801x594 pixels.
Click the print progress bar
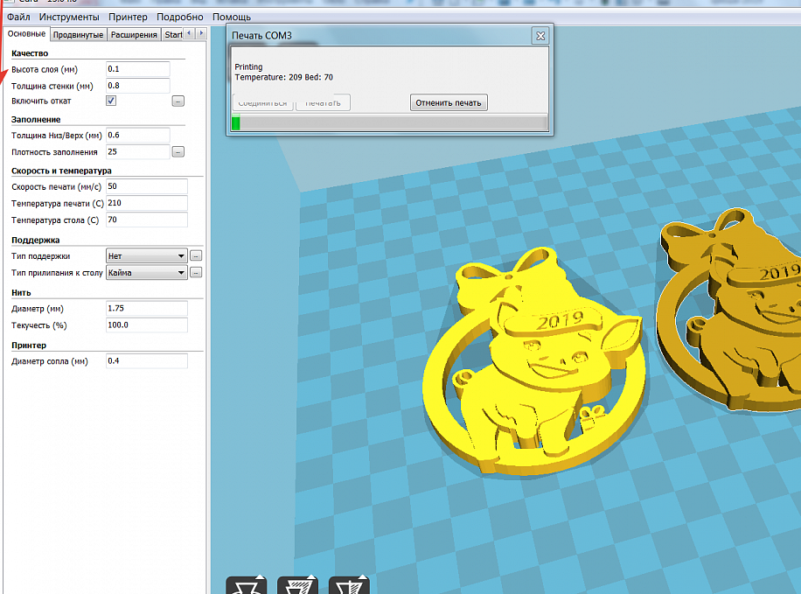389,122
